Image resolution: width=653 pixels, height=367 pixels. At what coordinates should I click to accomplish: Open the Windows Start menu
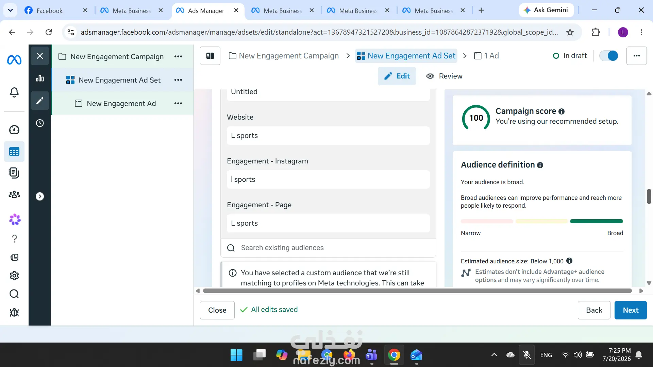[x=236, y=355]
